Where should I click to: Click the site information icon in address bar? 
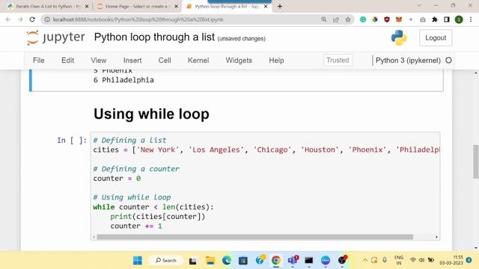[47, 19]
